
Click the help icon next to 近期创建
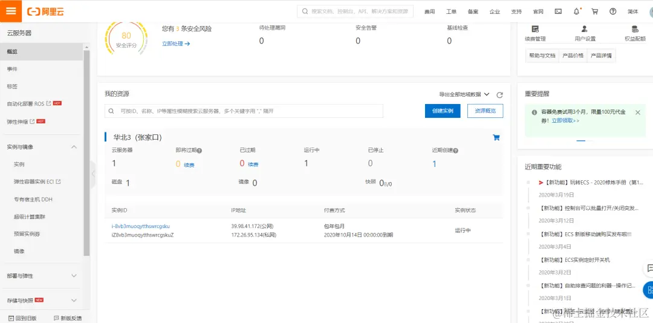[456, 151]
